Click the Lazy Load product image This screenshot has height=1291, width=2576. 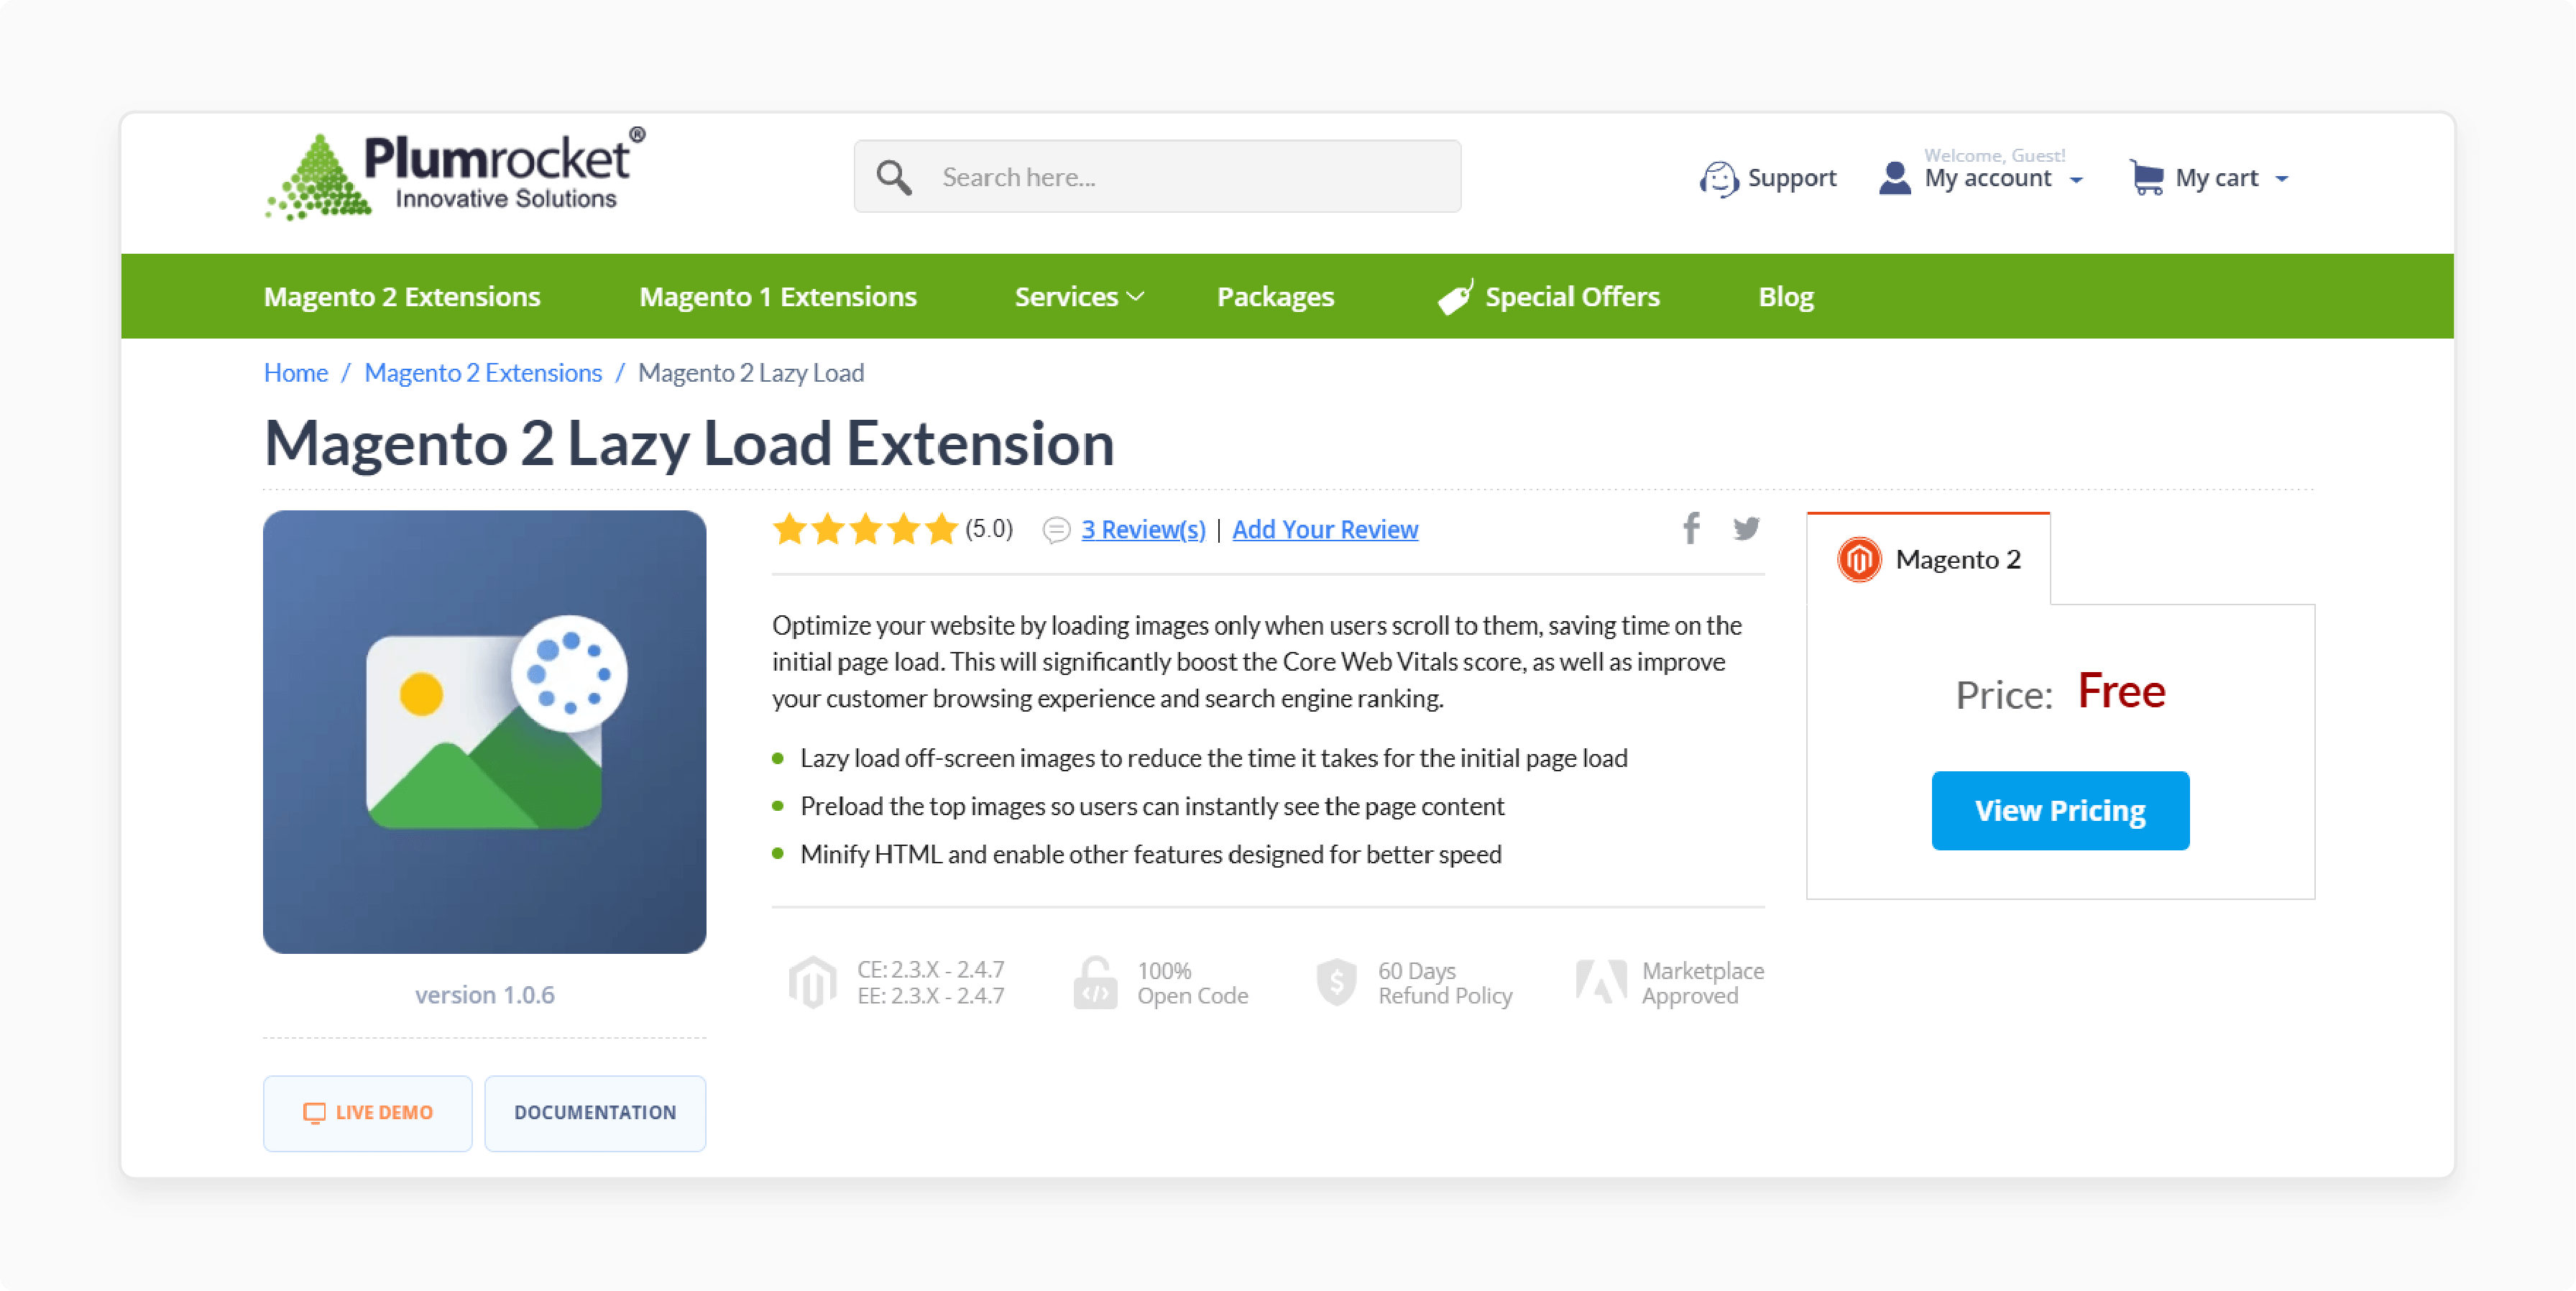[484, 732]
